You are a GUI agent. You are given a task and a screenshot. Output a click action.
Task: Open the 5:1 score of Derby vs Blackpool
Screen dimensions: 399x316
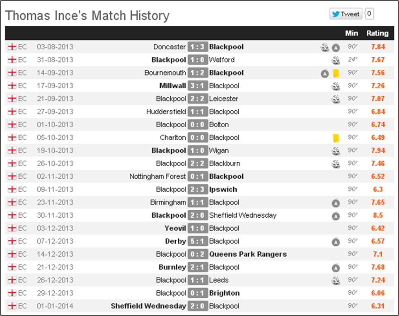[x=198, y=241]
